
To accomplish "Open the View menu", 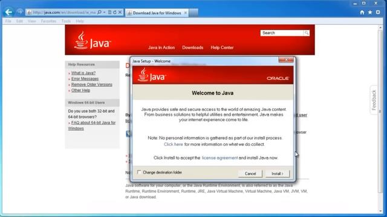I will click(x=32, y=21).
